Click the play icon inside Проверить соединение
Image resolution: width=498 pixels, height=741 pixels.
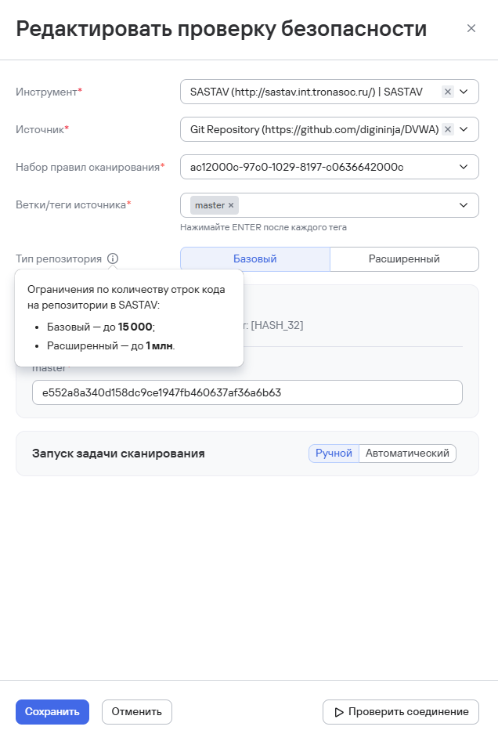pyautogui.click(x=339, y=712)
